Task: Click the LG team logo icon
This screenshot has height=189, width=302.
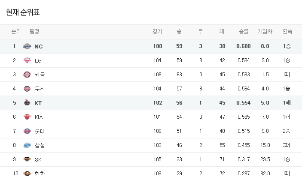Action: coord(27,60)
